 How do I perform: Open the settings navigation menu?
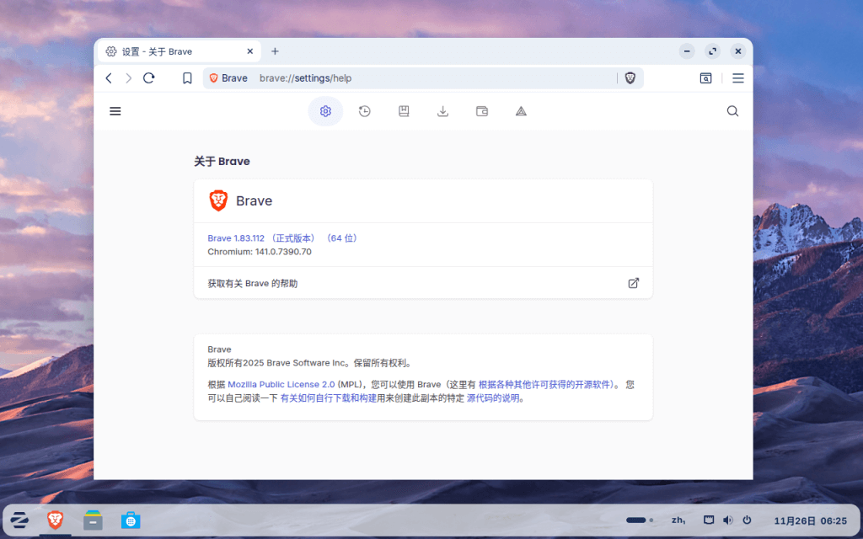click(x=115, y=111)
